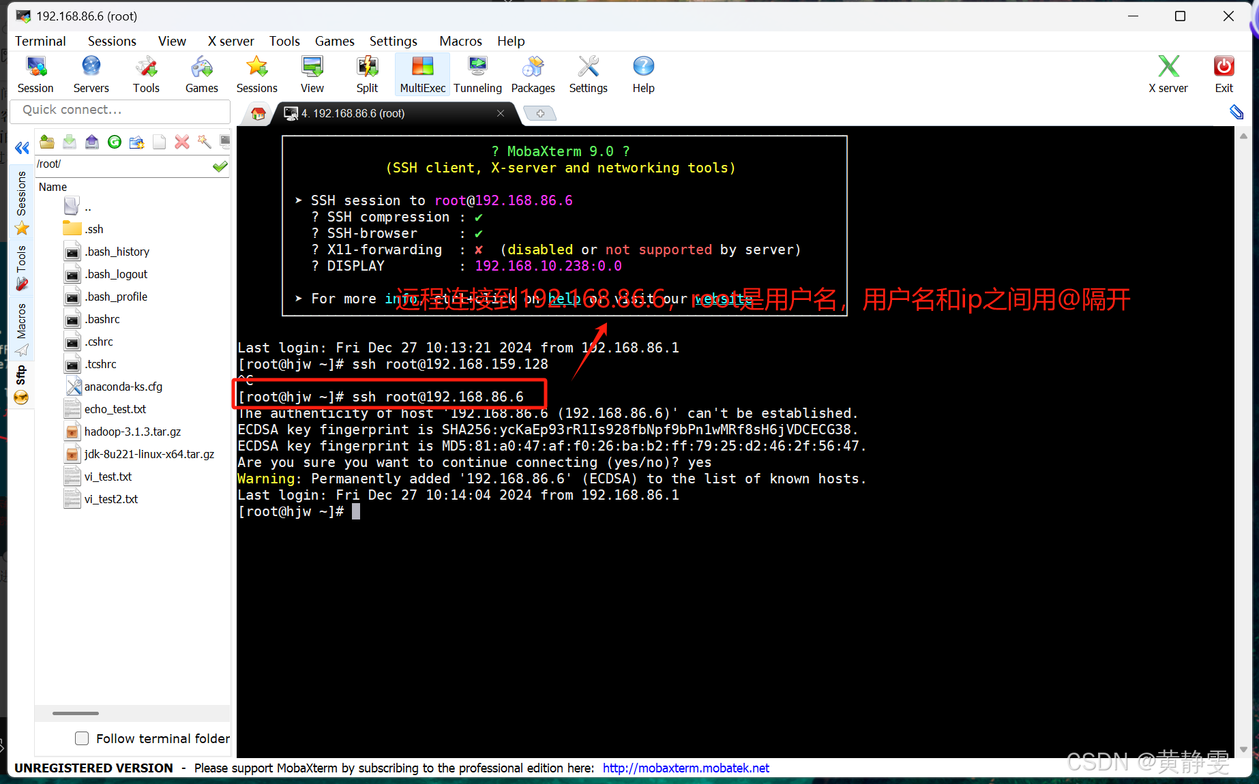Select echo_test.txt file
The width and height of the screenshot is (1259, 784).
pos(106,409)
